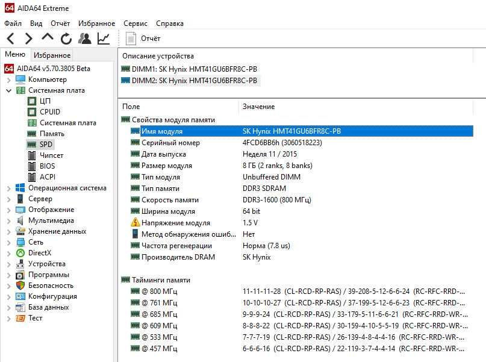Open the graph chart toolbar icon

coord(104,39)
